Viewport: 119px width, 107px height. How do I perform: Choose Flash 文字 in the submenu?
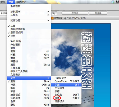[x=66, y=78]
